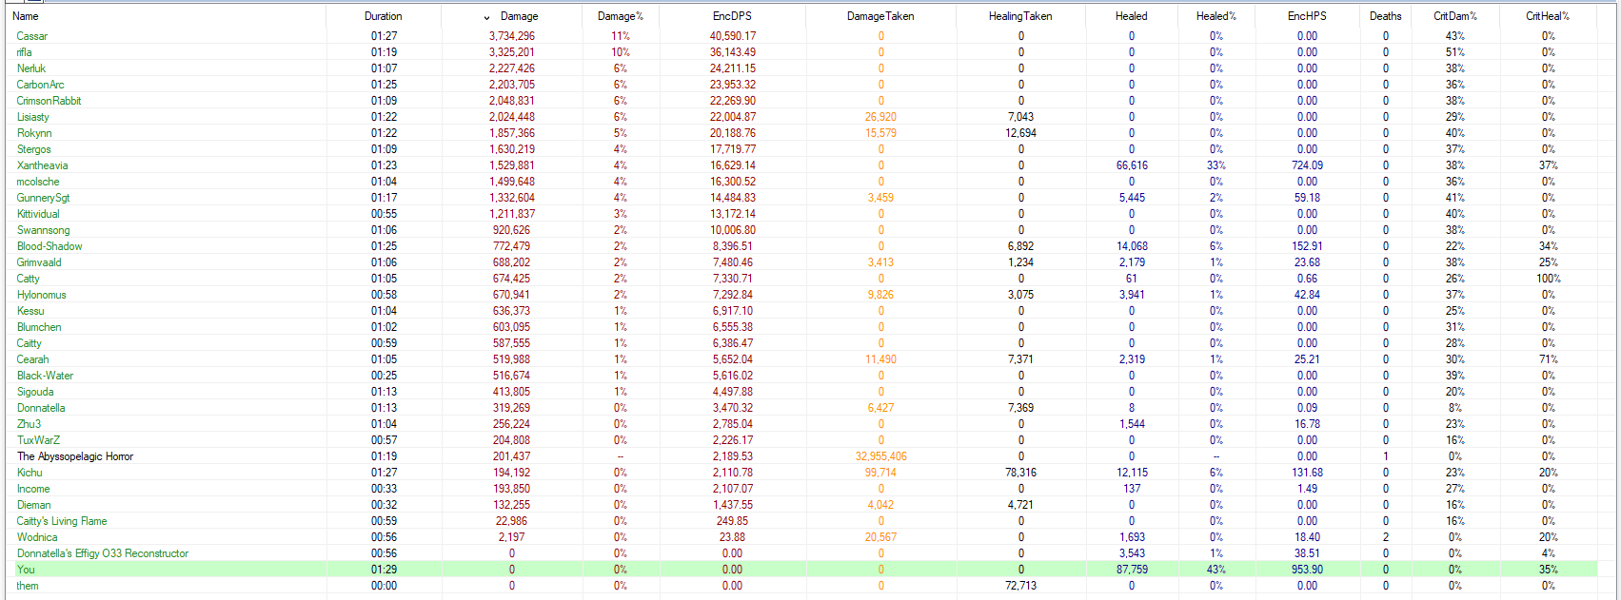Image resolution: width=1621 pixels, height=600 pixels.
Task: Select the Cassar row
Action: pyautogui.click(x=31, y=36)
